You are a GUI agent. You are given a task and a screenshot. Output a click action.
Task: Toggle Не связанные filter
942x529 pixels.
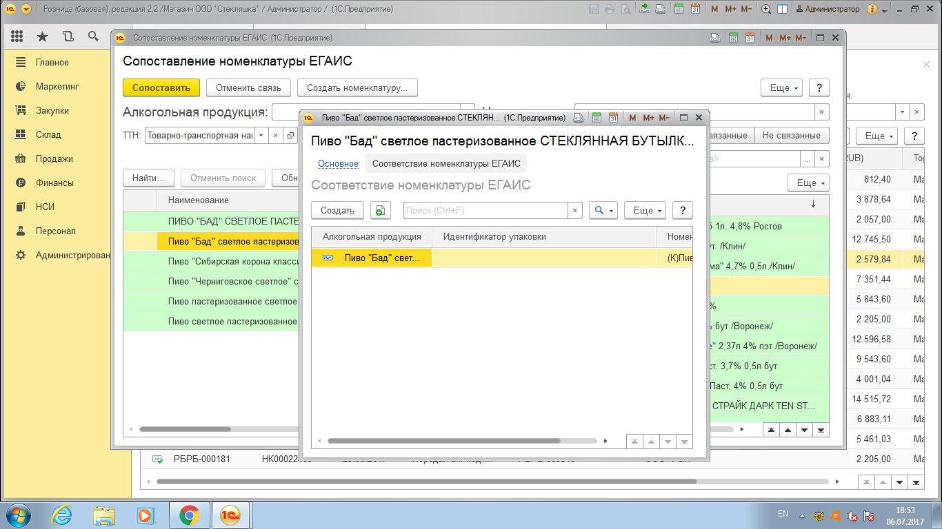(x=791, y=136)
